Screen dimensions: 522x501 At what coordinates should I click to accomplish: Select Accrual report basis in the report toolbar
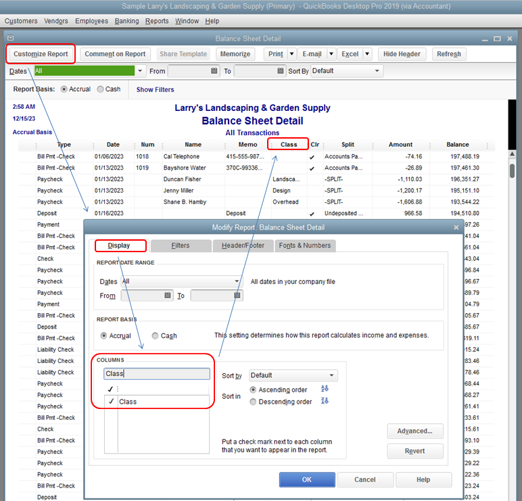64,89
